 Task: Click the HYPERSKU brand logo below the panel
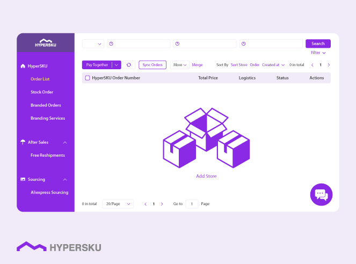point(59,247)
